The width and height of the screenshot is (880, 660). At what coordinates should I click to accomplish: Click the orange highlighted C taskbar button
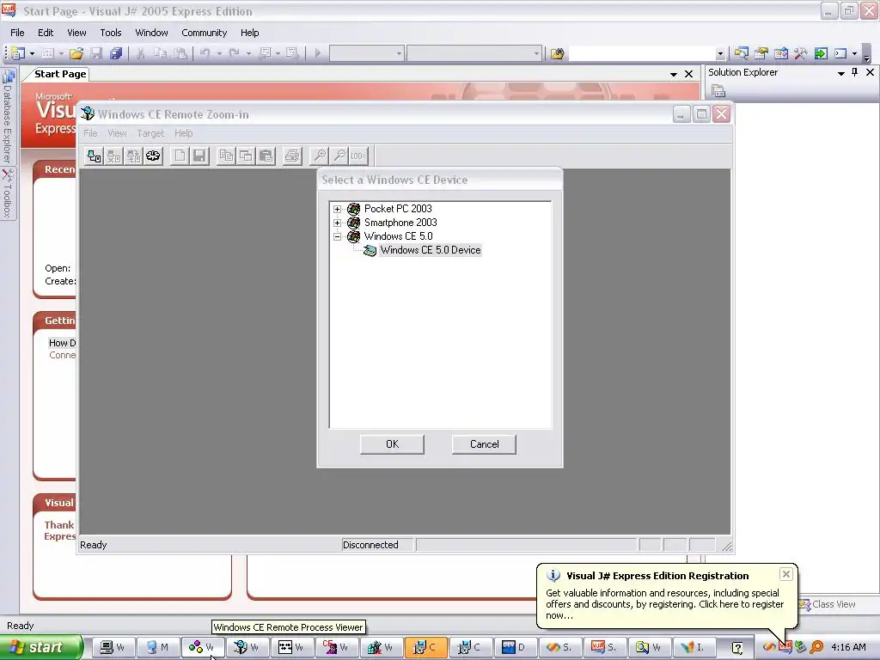pyautogui.click(x=425, y=647)
